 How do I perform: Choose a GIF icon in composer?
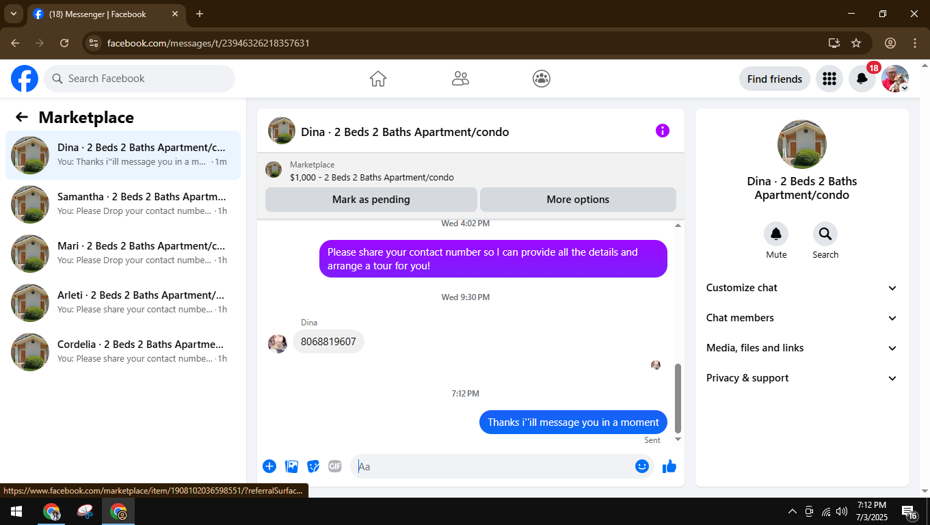(x=334, y=466)
